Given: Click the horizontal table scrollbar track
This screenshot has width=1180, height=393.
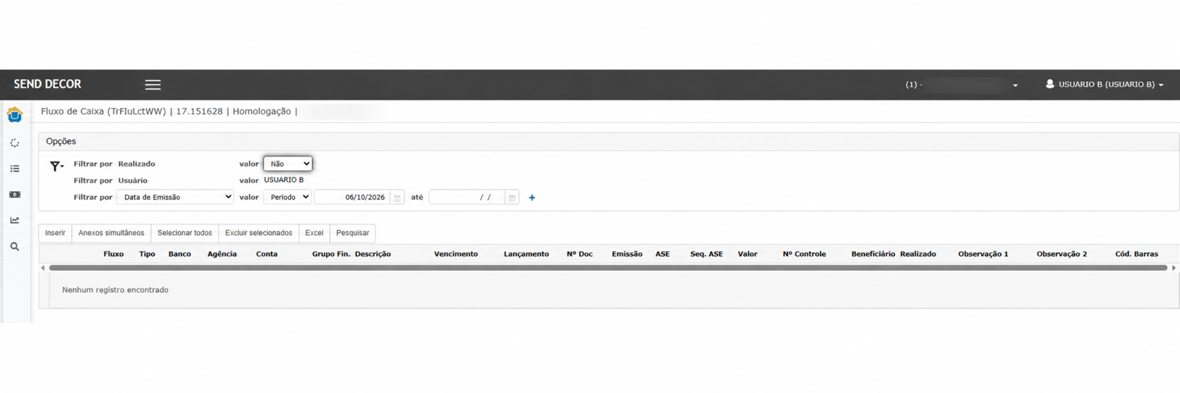Looking at the screenshot, I should (608, 268).
